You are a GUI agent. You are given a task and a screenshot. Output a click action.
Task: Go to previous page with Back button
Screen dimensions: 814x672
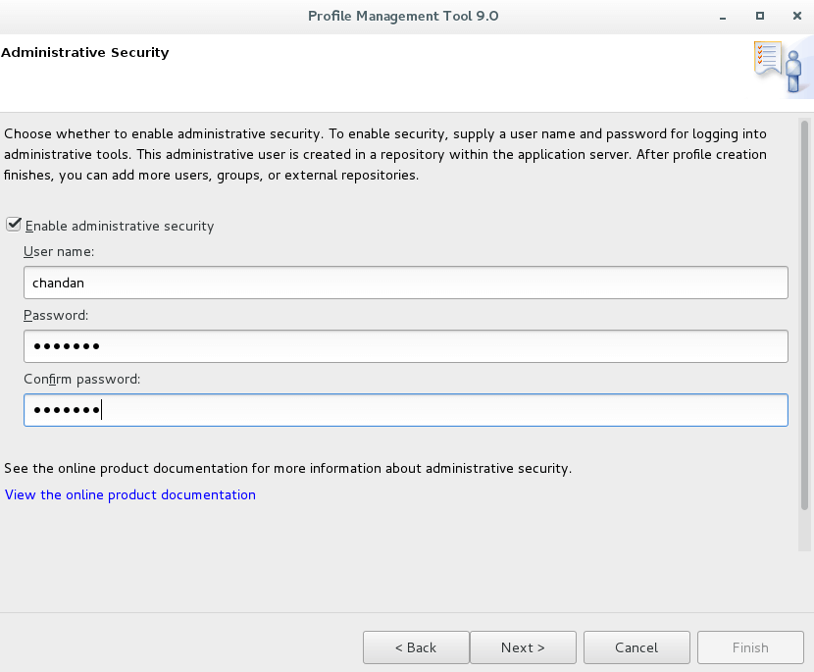point(416,647)
